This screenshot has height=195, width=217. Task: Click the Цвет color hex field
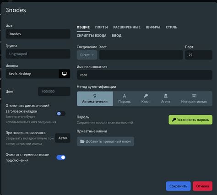tap(54, 92)
